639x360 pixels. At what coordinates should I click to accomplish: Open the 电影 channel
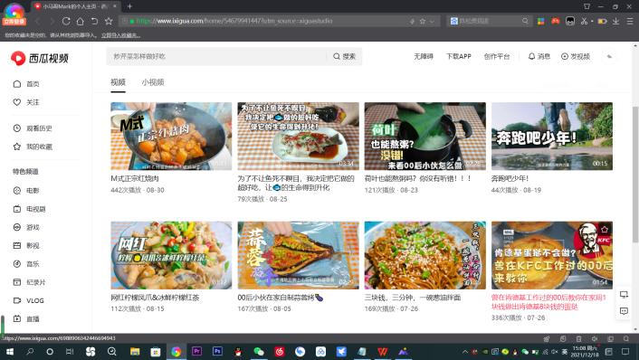click(x=26, y=190)
